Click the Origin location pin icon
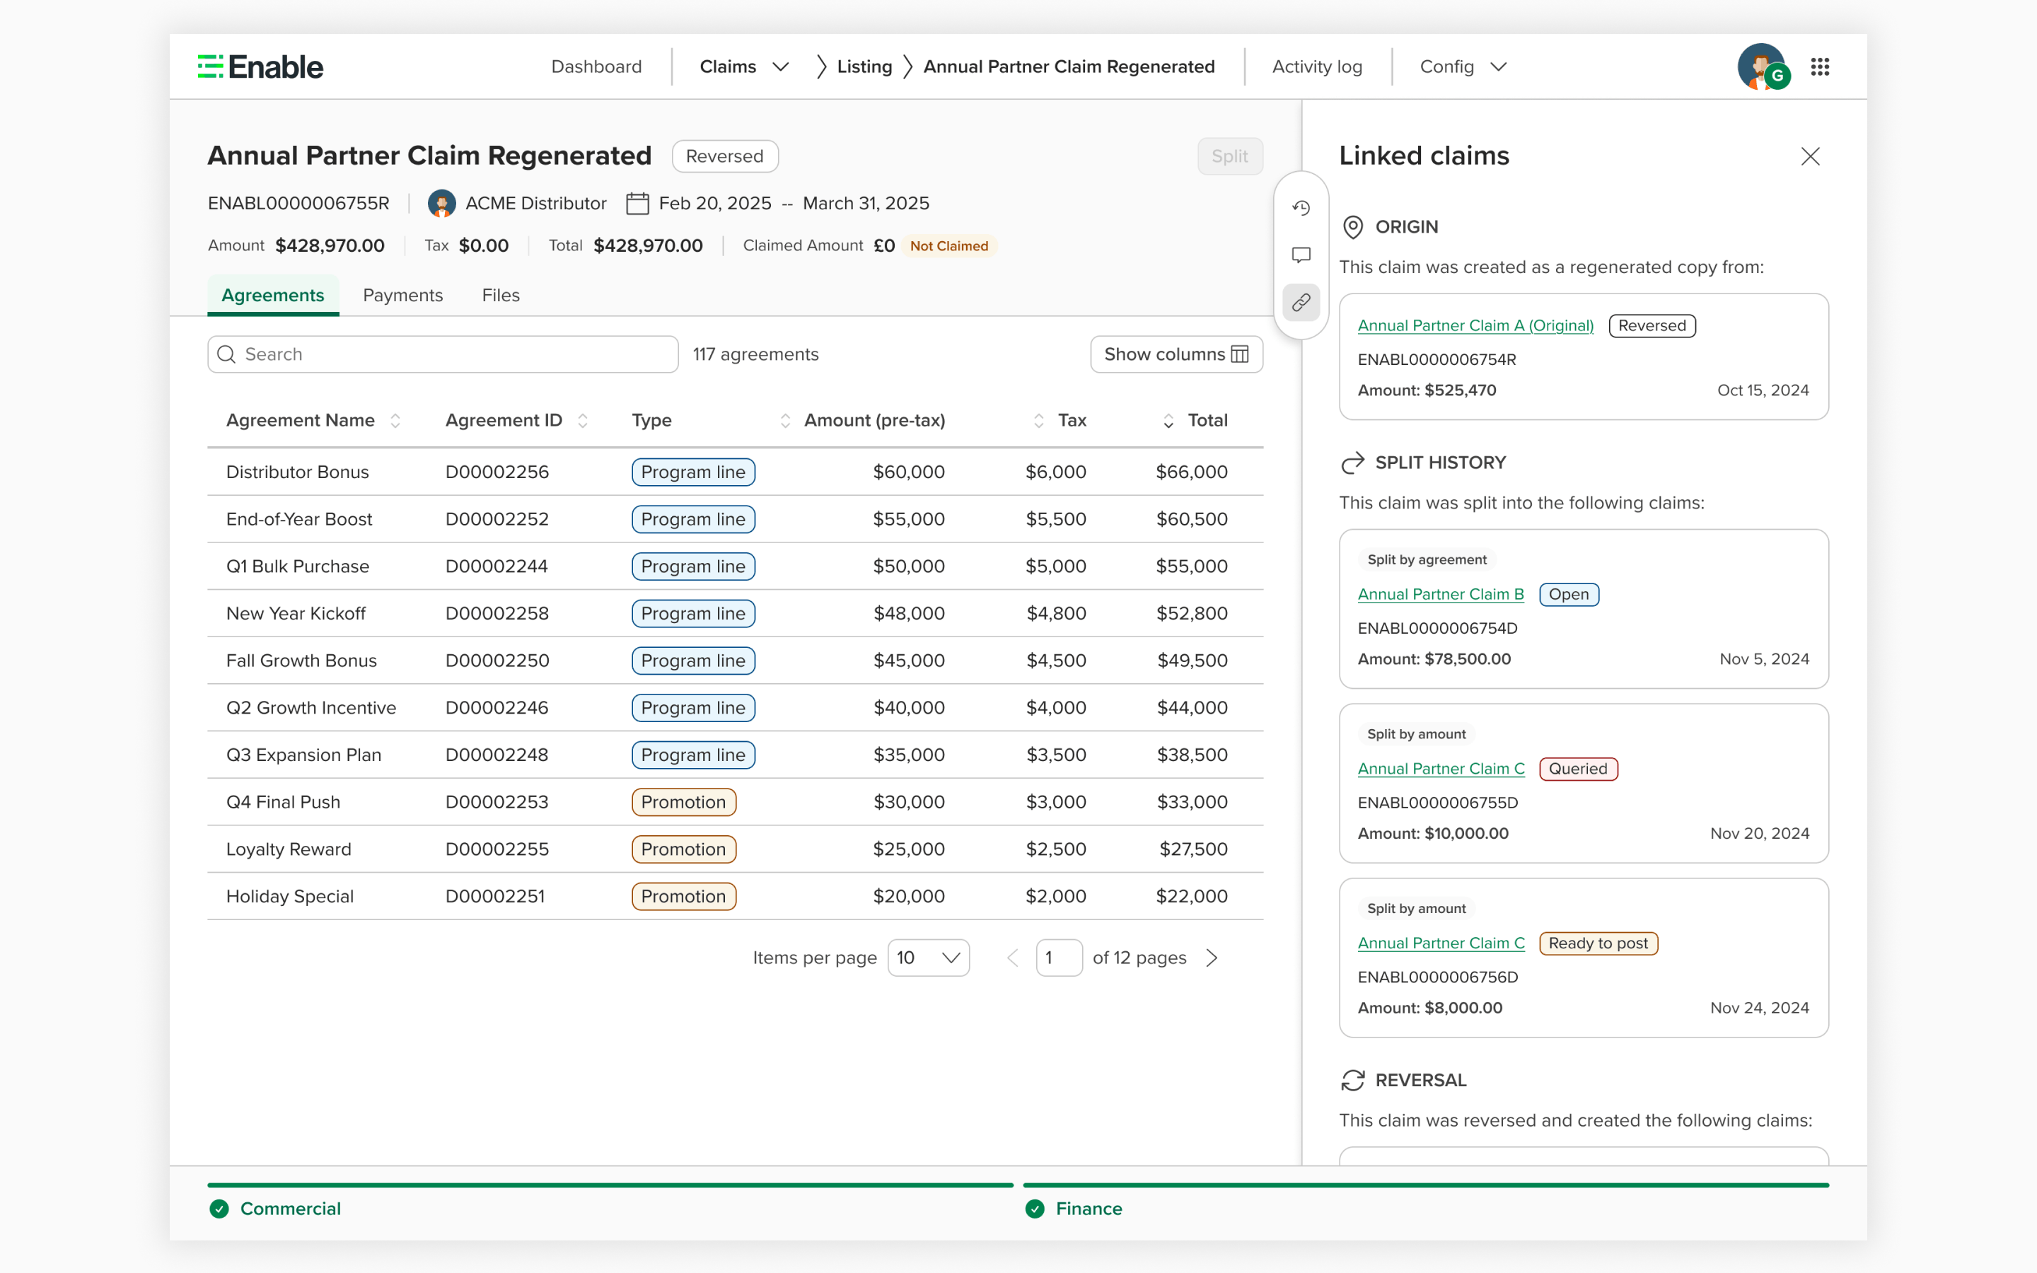 [x=1352, y=227]
